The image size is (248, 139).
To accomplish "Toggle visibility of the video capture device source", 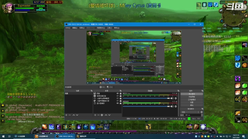I will point(117,96).
